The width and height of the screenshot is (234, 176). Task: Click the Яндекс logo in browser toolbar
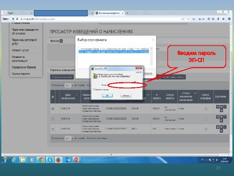6,19
